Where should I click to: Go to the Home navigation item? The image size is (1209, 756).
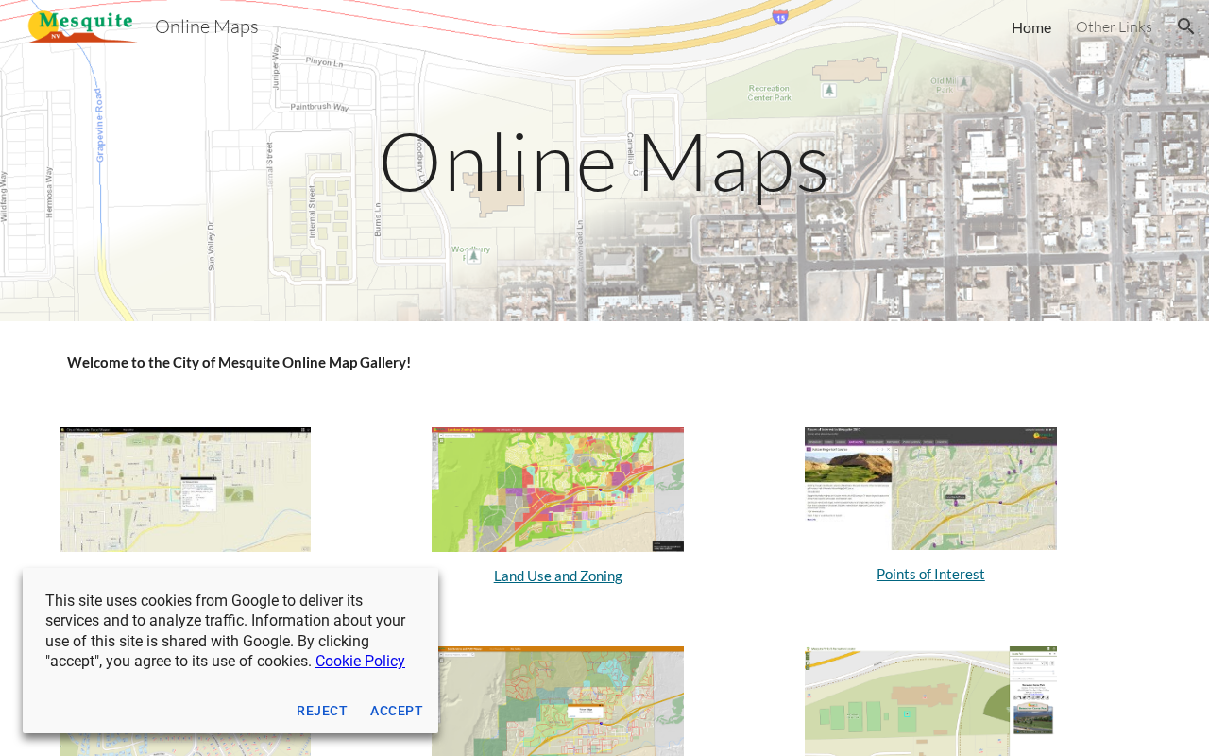[1030, 27]
